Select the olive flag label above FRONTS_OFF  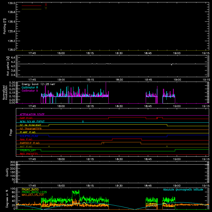(26, 147)
